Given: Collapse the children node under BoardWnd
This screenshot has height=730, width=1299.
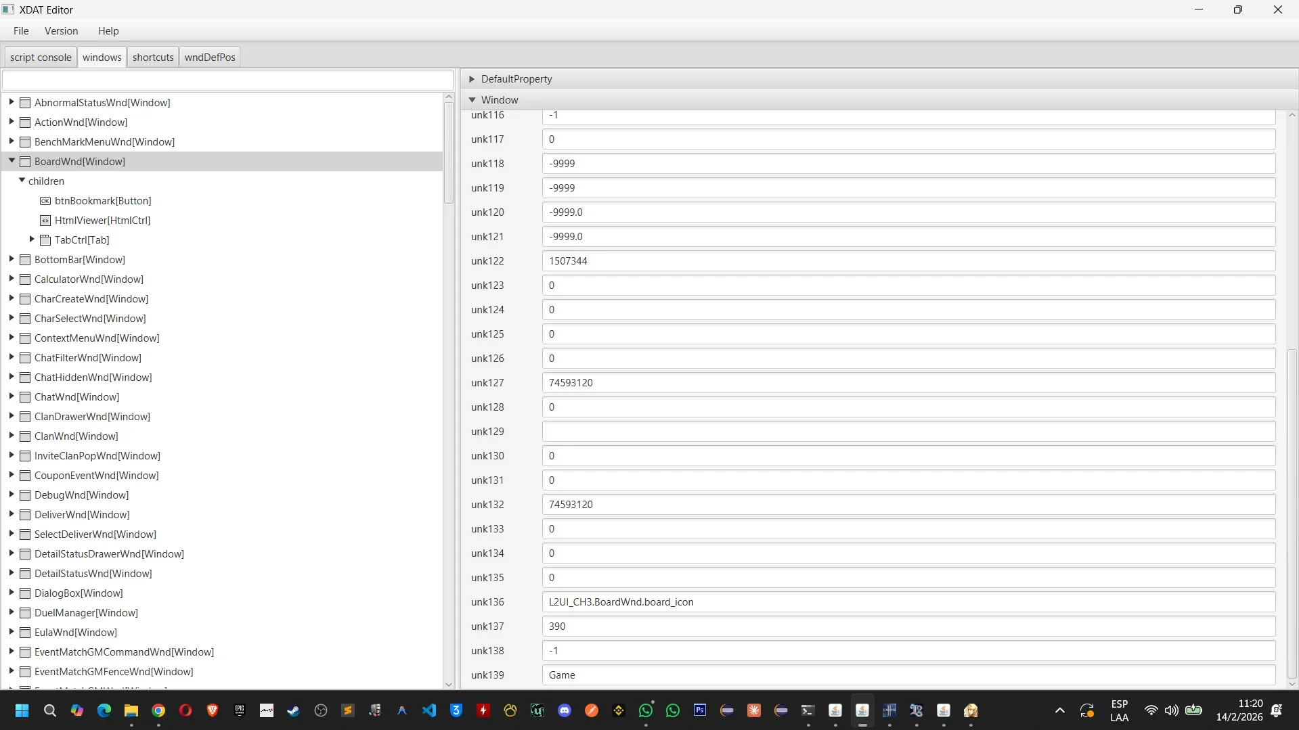Looking at the screenshot, I should click(22, 181).
